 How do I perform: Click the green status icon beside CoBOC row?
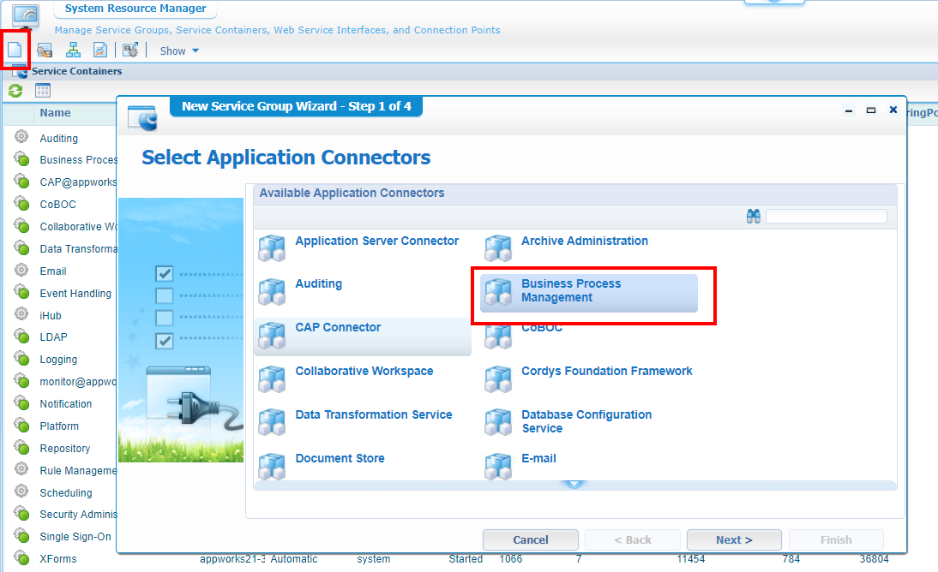[21, 204]
